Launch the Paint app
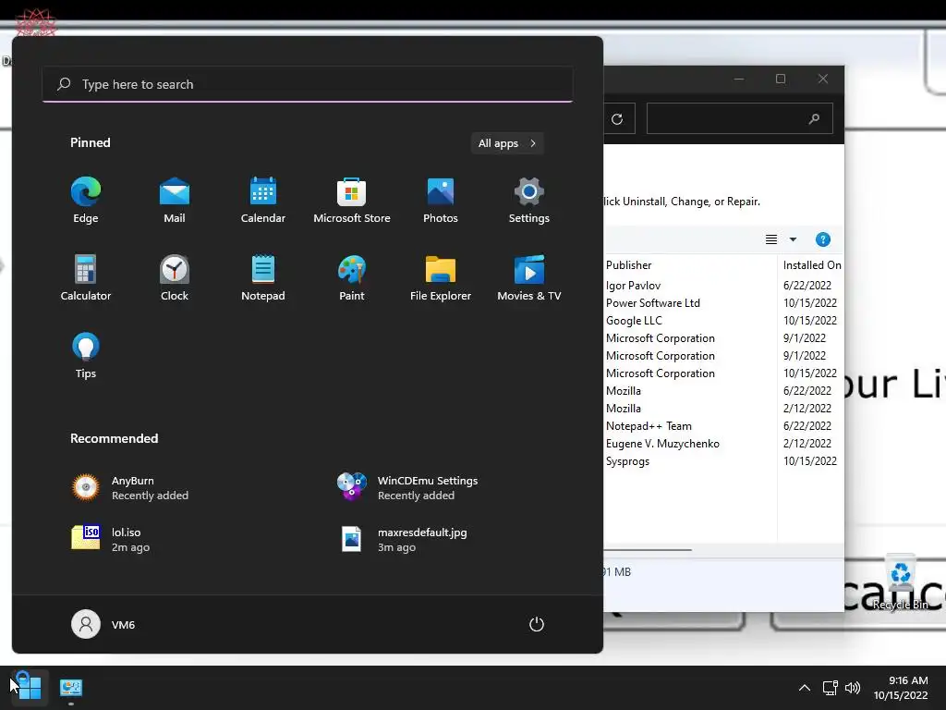The height and width of the screenshot is (710, 946). (x=352, y=277)
